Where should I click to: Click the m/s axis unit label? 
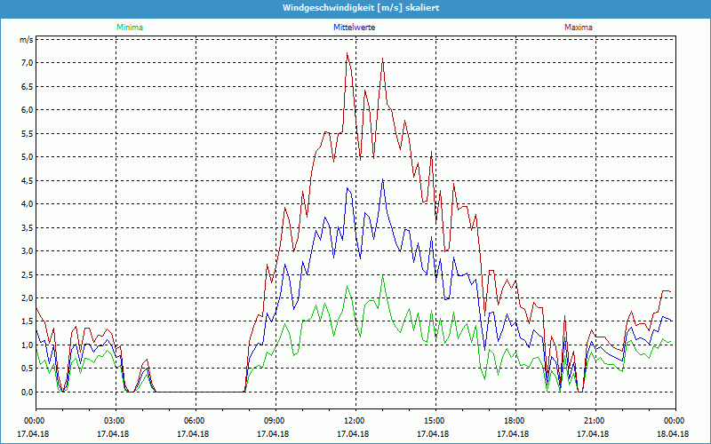pos(27,39)
